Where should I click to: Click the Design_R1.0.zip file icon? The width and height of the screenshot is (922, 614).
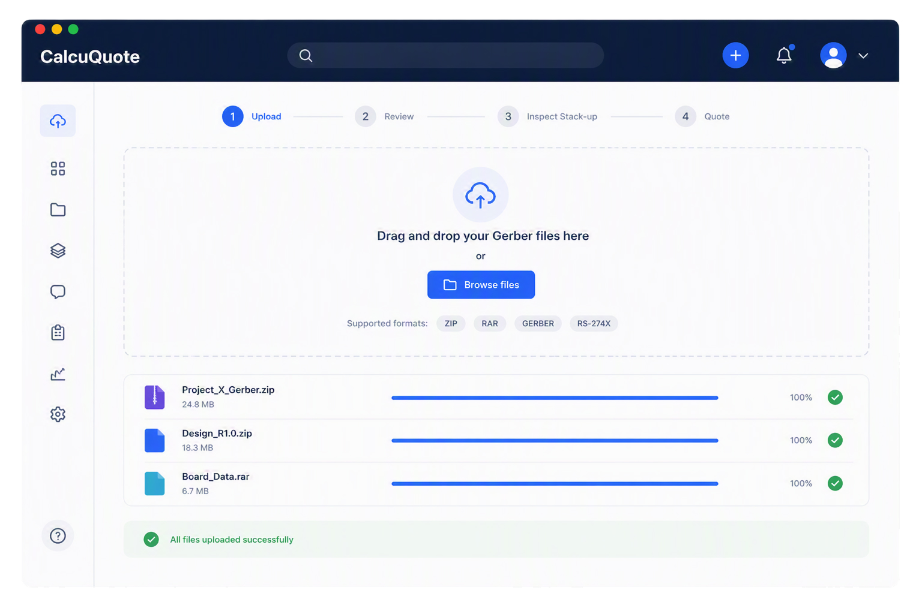pos(154,440)
